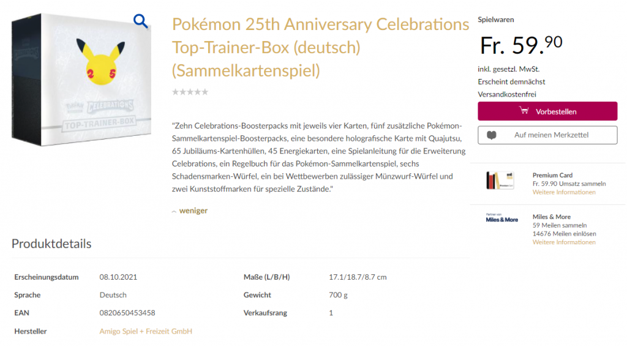
Task: Collapse the description using the weniger toggle
Action: (x=193, y=211)
